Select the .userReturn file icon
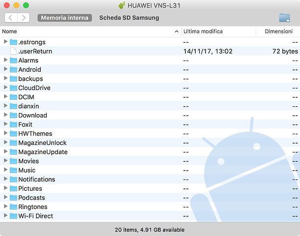 coord(13,51)
